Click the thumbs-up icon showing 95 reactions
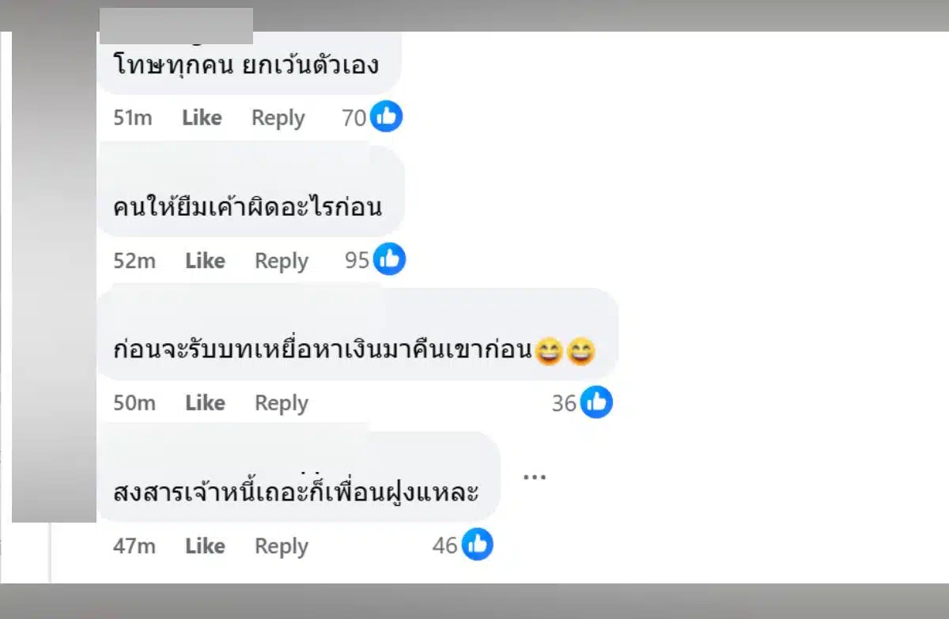Image resolution: width=949 pixels, height=619 pixels. click(389, 259)
